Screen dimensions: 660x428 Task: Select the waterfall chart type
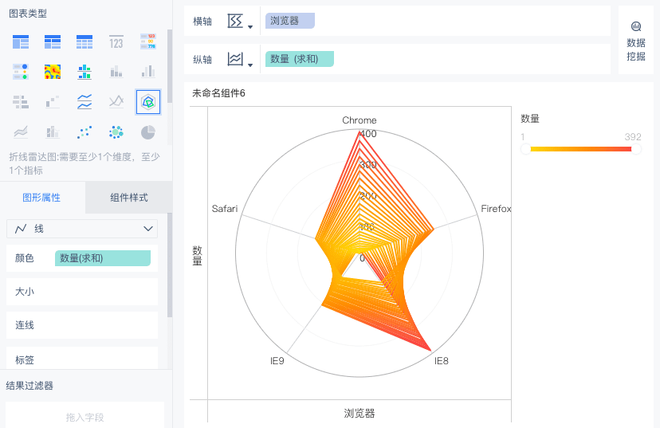(53, 102)
